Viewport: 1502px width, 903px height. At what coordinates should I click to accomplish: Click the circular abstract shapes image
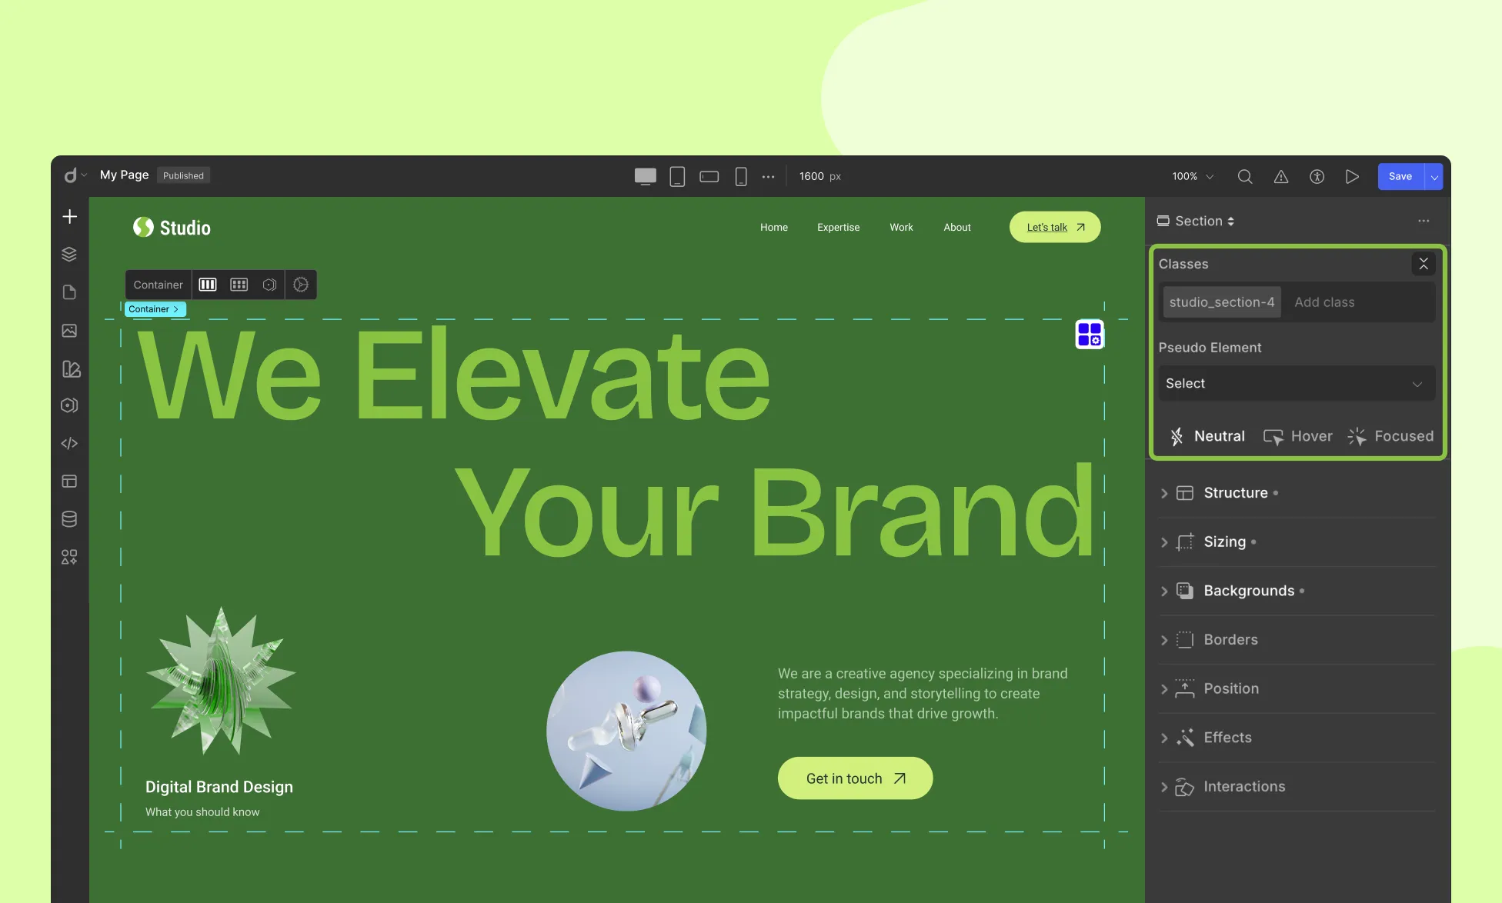pyautogui.click(x=626, y=731)
